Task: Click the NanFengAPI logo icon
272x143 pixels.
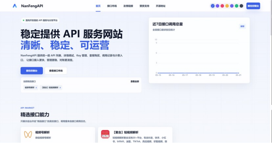Action: (x=15, y=6)
